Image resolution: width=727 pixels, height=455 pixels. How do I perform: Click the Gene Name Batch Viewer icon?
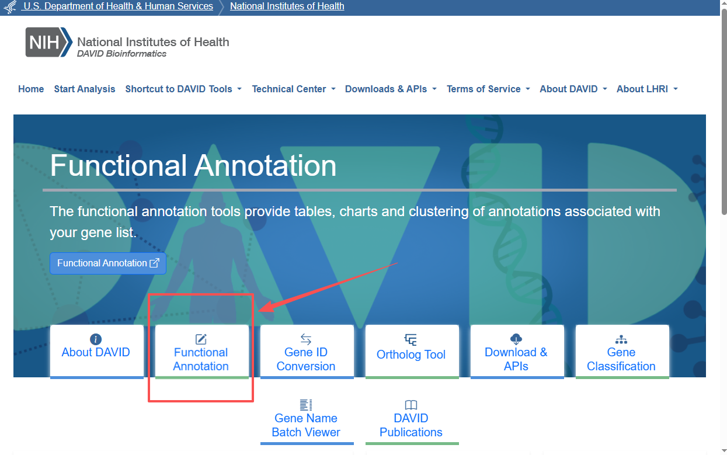pos(306,405)
